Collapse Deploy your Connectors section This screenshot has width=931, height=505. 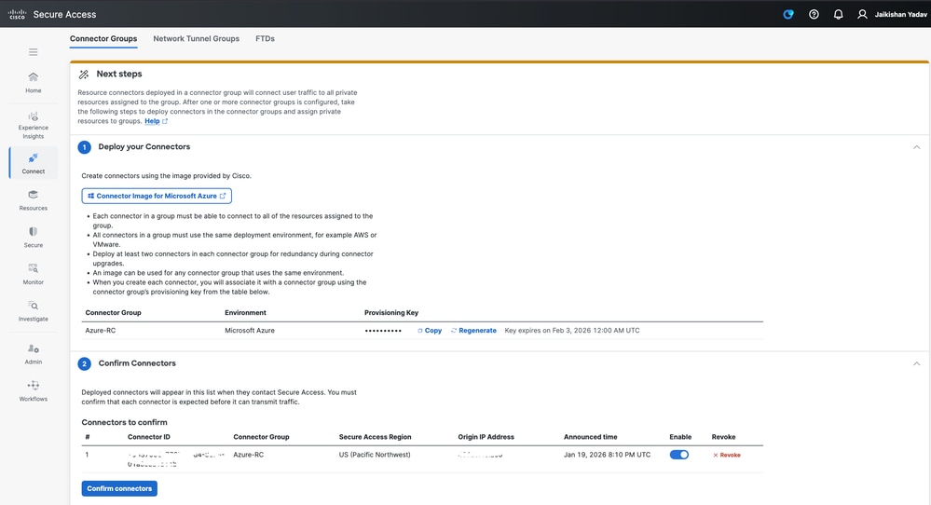(x=916, y=146)
